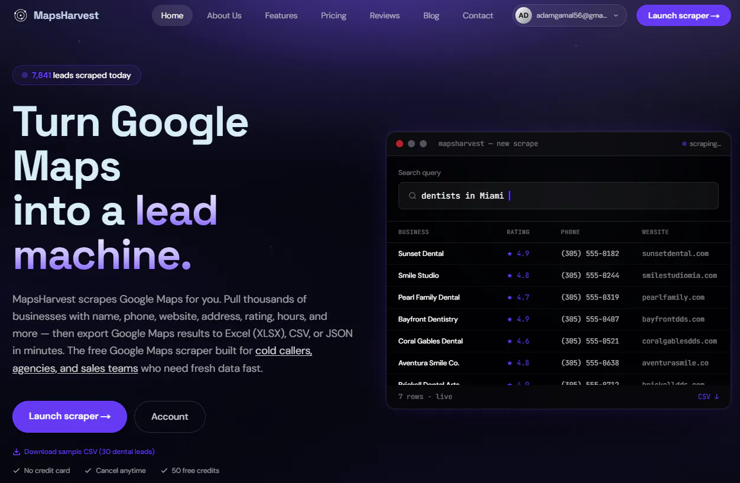Download sample CSV of 30 dental leads

tap(89, 452)
